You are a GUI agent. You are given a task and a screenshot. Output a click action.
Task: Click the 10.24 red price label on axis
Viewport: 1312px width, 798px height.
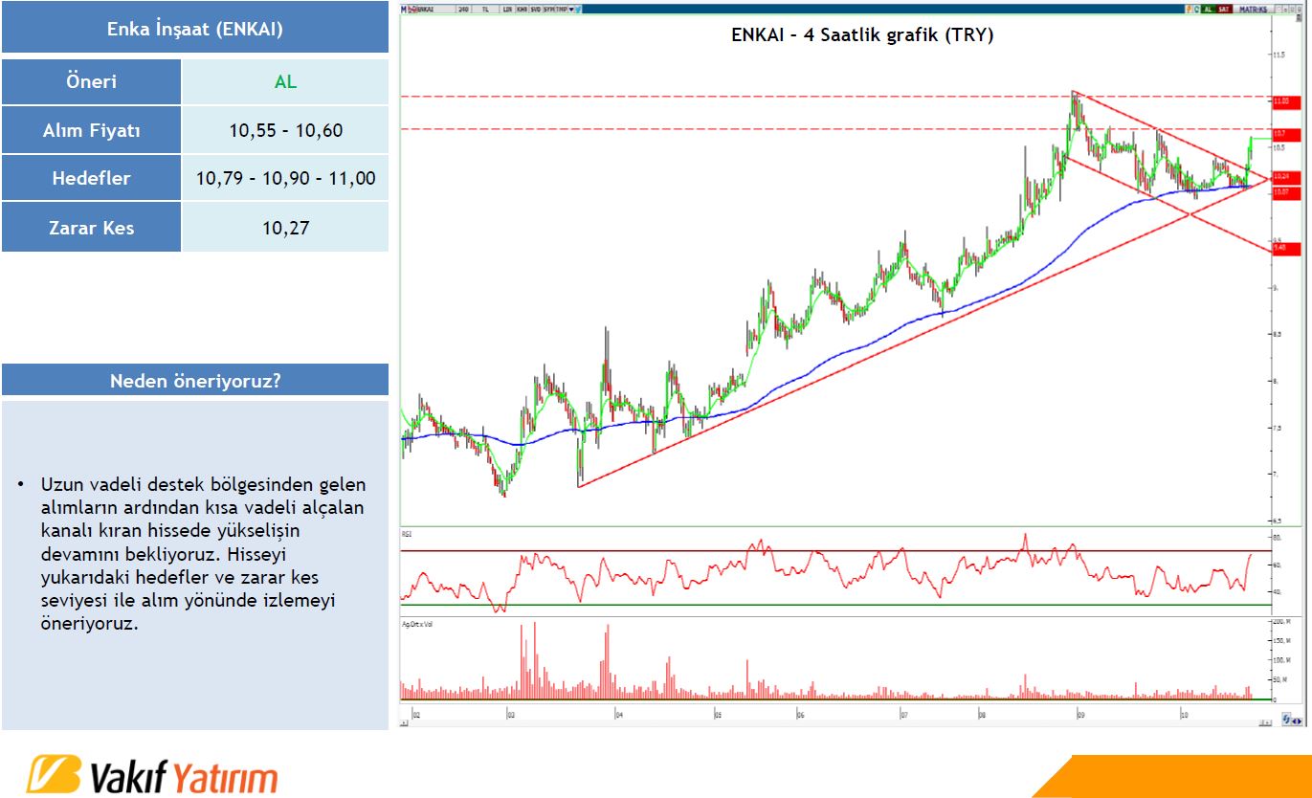coord(1287,177)
